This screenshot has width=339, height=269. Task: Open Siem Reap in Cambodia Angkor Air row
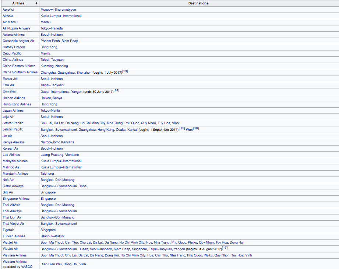pyautogui.click(x=70, y=41)
